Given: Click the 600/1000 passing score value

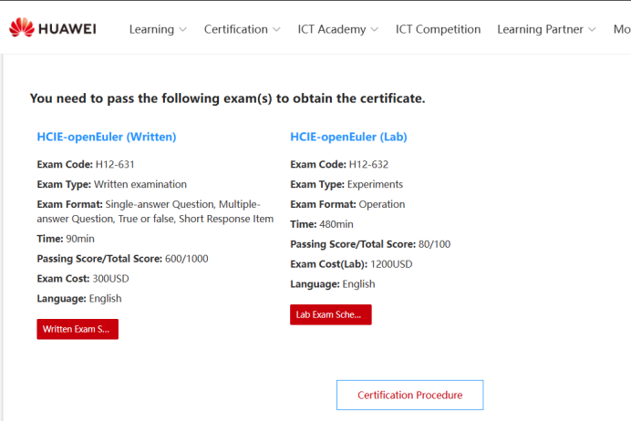Looking at the screenshot, I should (x=187, y=259).
